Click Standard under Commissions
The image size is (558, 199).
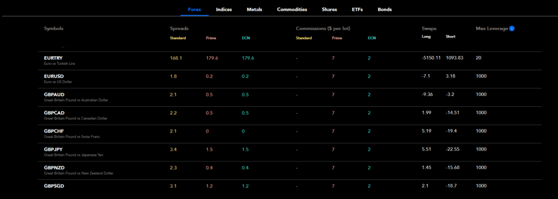[x=304, y=38]
